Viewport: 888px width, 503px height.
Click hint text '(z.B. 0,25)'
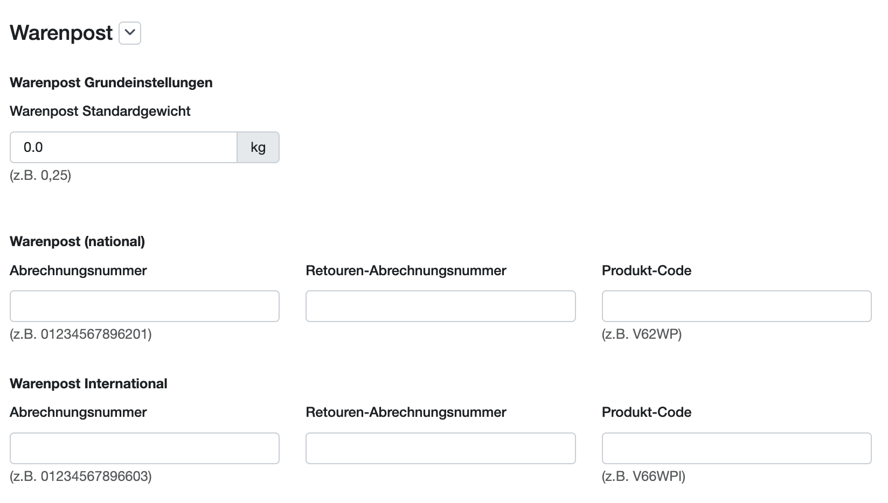point(40,175)
